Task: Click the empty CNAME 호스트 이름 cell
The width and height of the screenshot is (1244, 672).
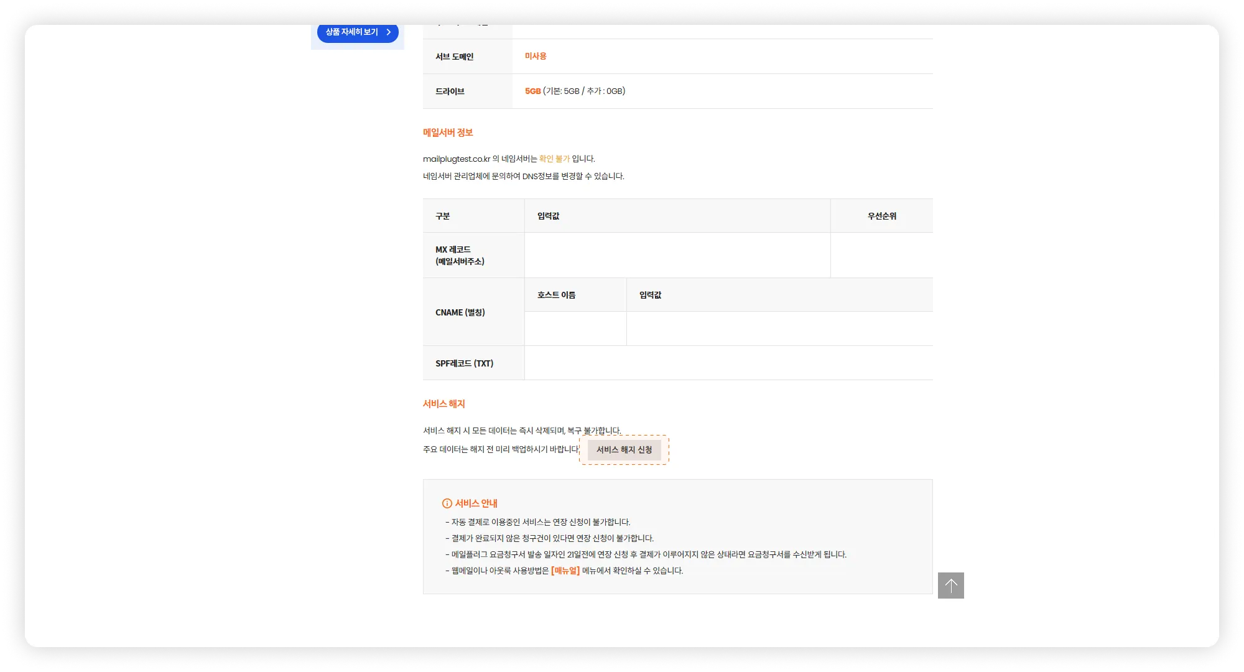Action: [x=575, y=329]
